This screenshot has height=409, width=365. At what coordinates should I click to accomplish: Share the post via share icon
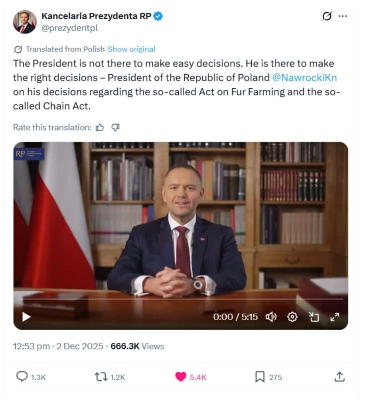[339, 377]
